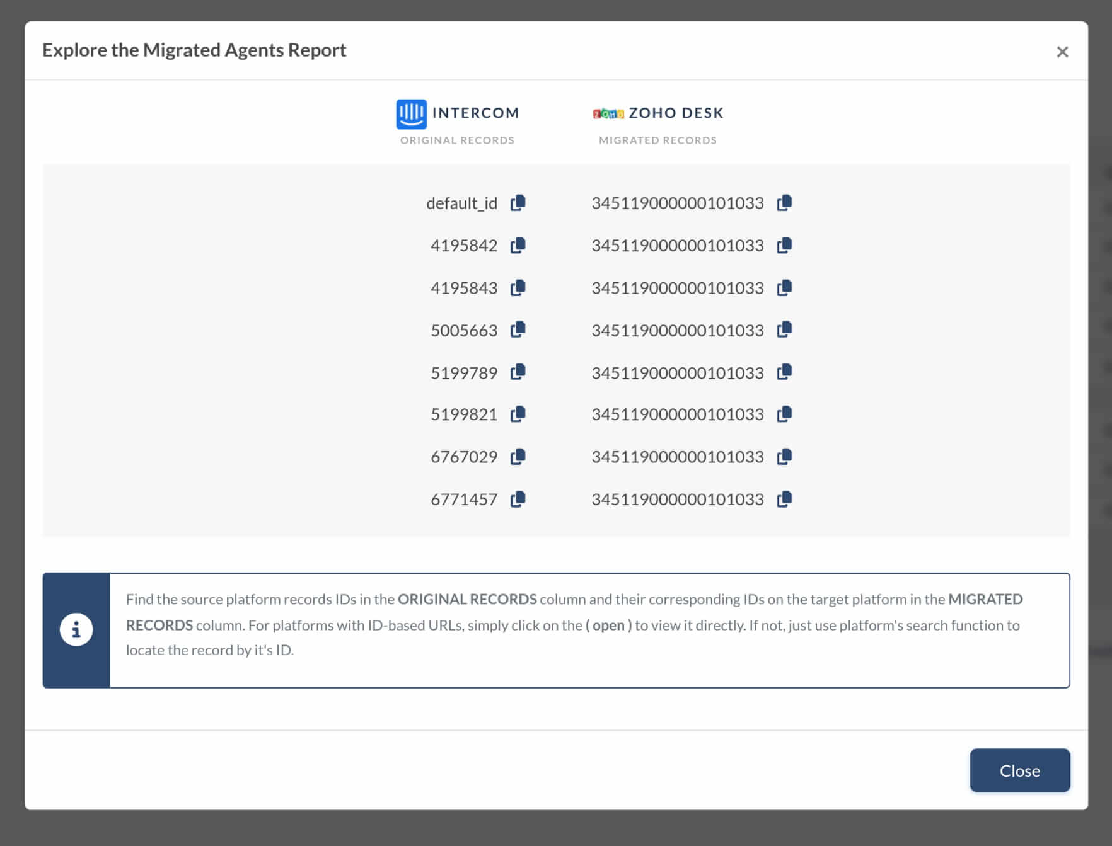
Task: Copy migrated ID in the 4195842 row
Action: 784,245
